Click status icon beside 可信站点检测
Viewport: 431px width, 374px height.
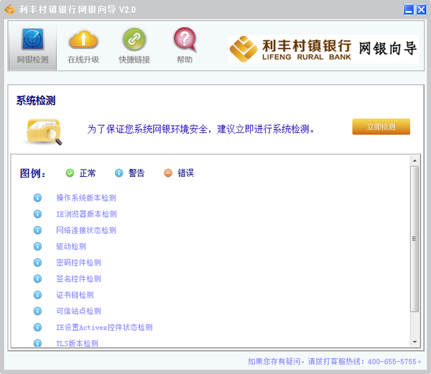tap(37, 311)
